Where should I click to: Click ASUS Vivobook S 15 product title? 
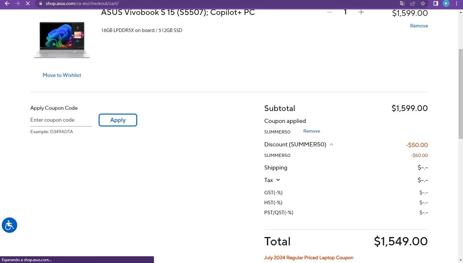(x=178, y=12)
